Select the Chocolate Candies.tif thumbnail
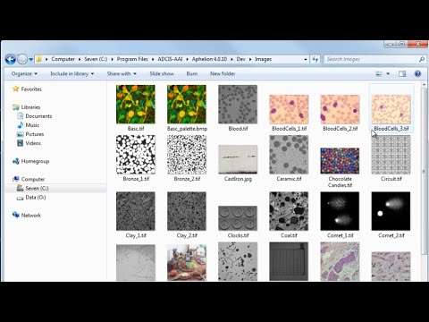 pyautogui.click(x=340, y=161)
